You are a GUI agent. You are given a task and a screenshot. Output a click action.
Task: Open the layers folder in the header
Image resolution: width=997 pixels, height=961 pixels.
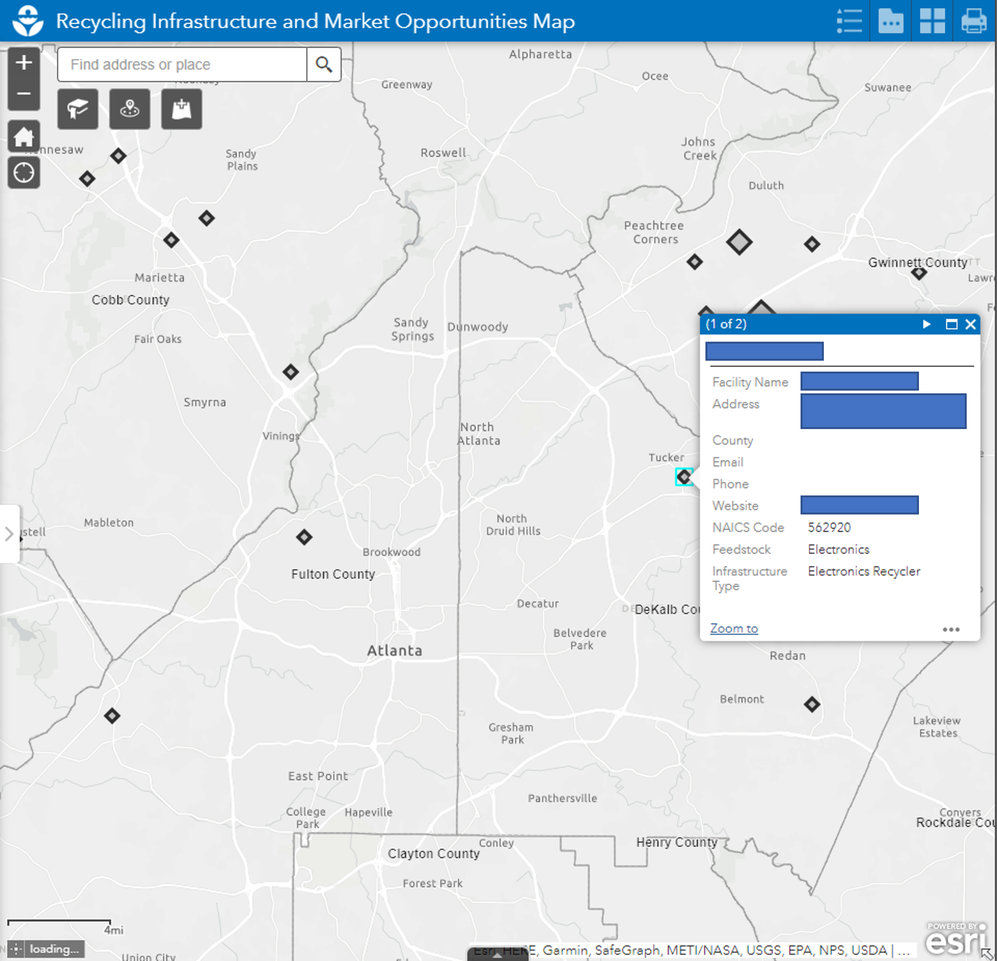(891, 21)
